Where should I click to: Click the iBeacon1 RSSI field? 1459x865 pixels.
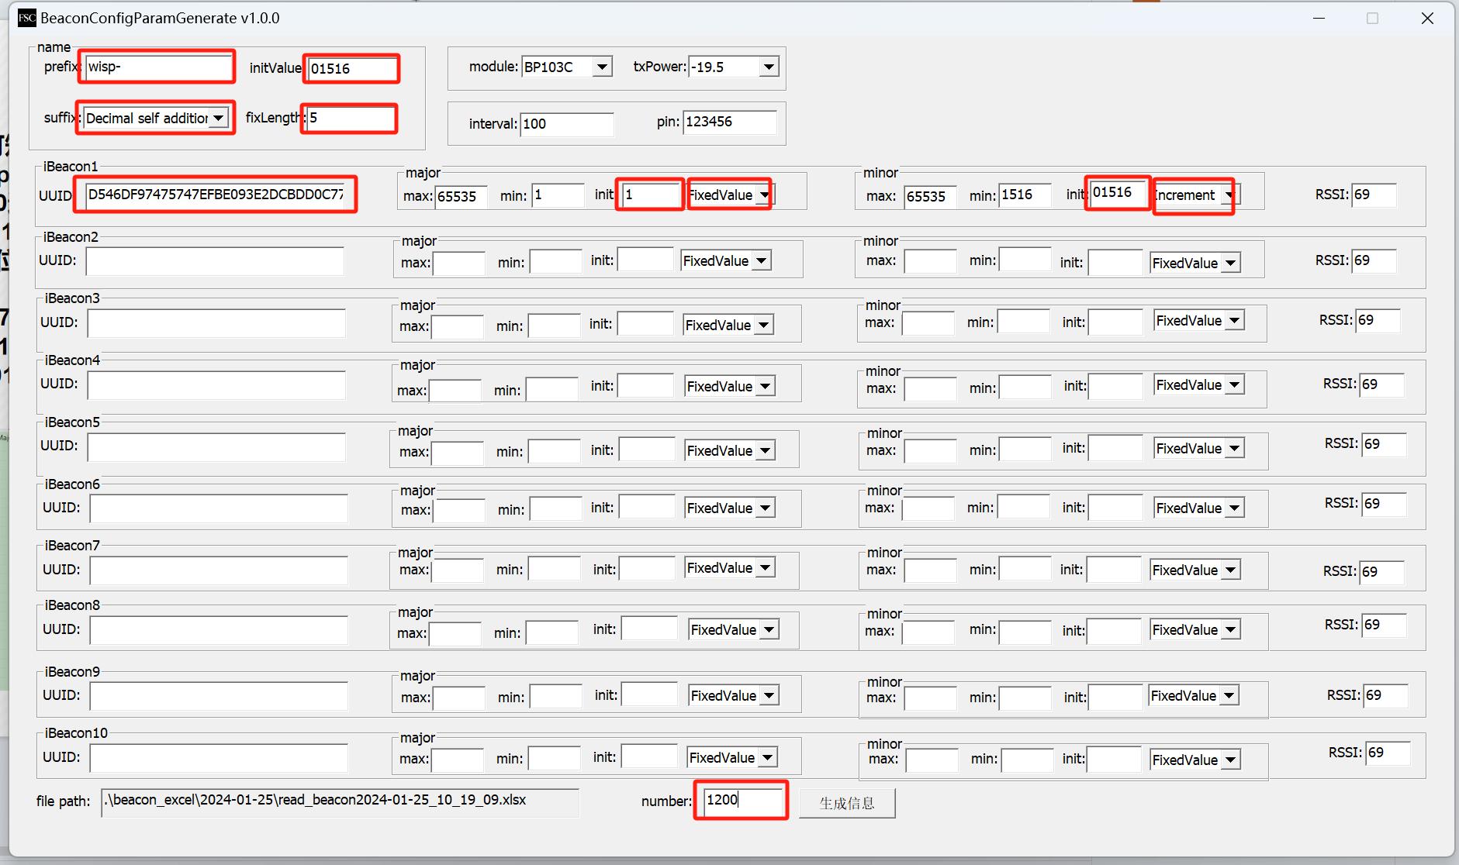(x=1374, y=195)
